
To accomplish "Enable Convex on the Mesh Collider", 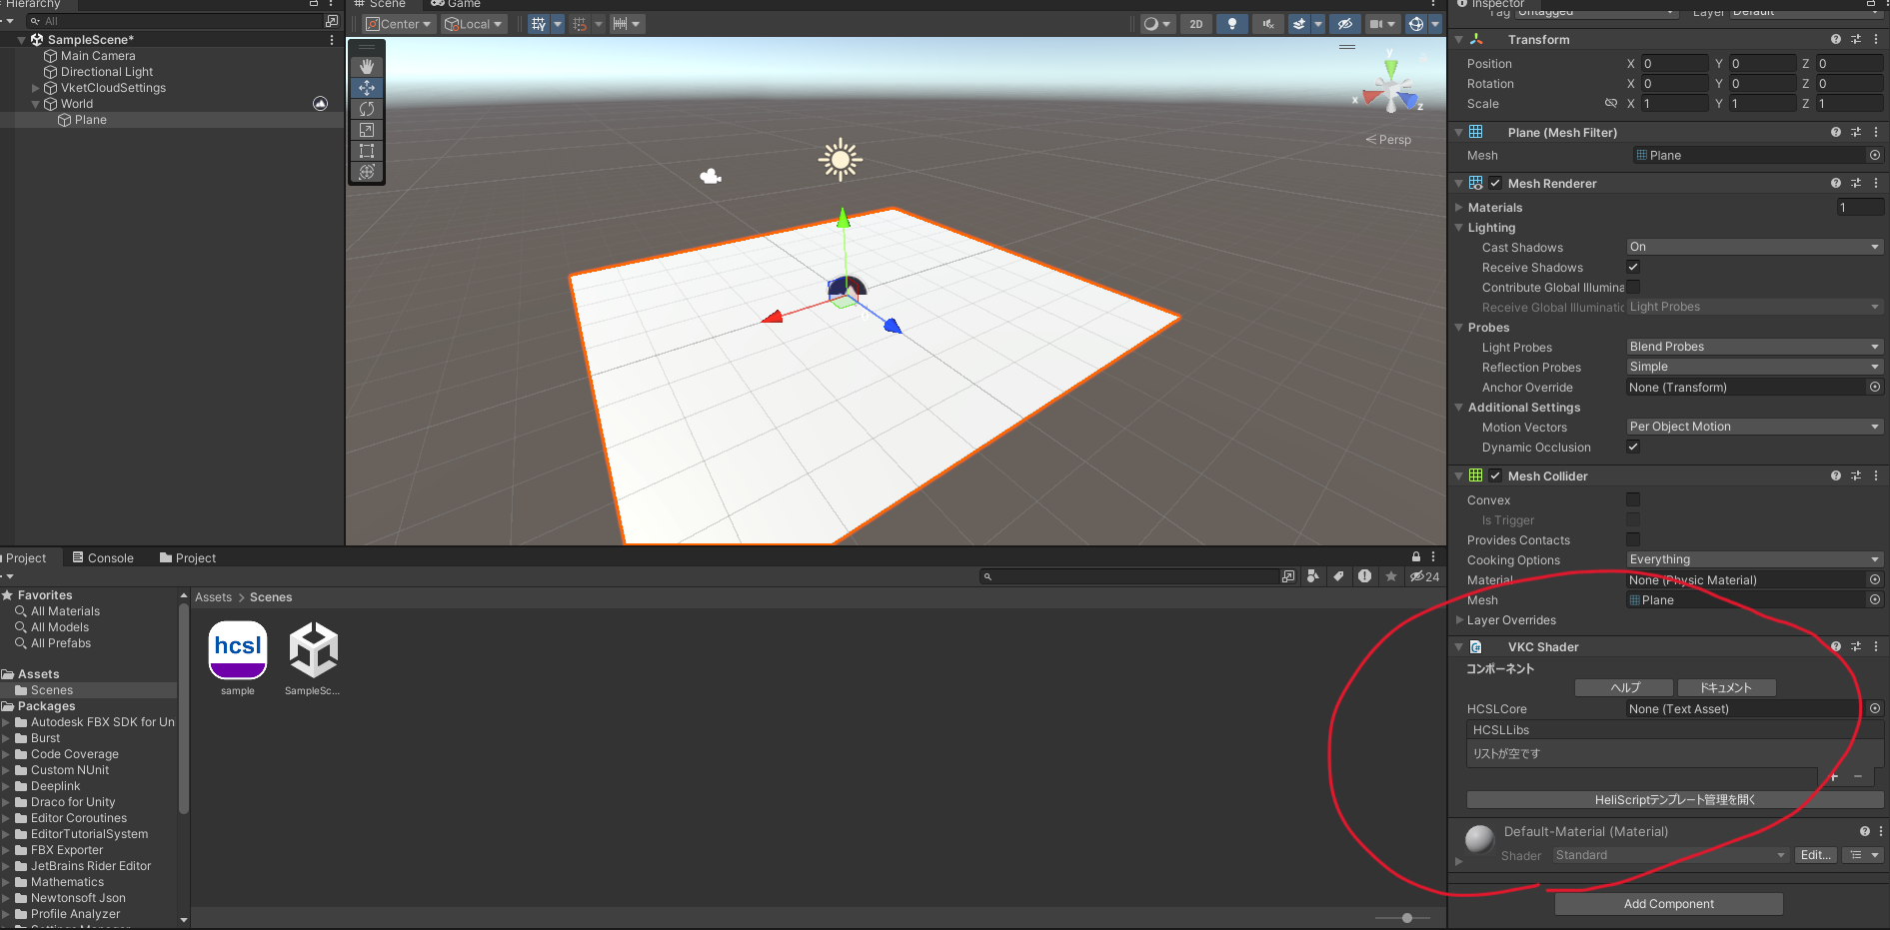I will point(1633,499).
